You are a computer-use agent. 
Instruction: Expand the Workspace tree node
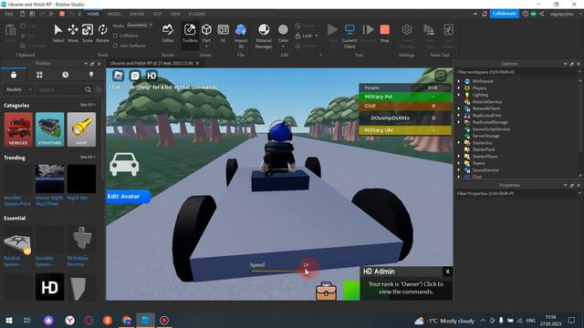point(459,81)
